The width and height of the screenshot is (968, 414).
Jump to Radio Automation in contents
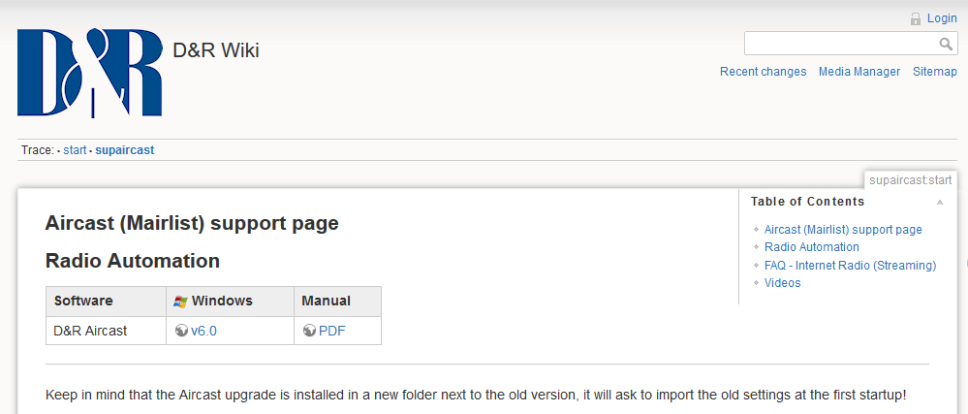pos(811,247)
